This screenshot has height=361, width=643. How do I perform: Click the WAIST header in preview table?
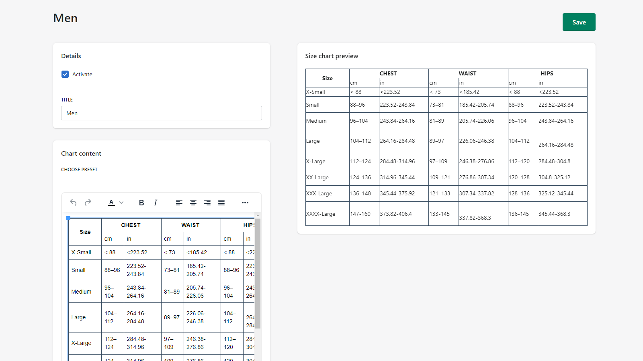467,73
